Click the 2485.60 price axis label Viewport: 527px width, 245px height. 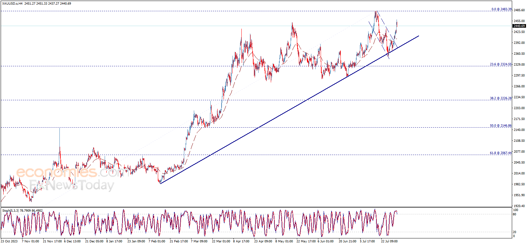(519, 10)
